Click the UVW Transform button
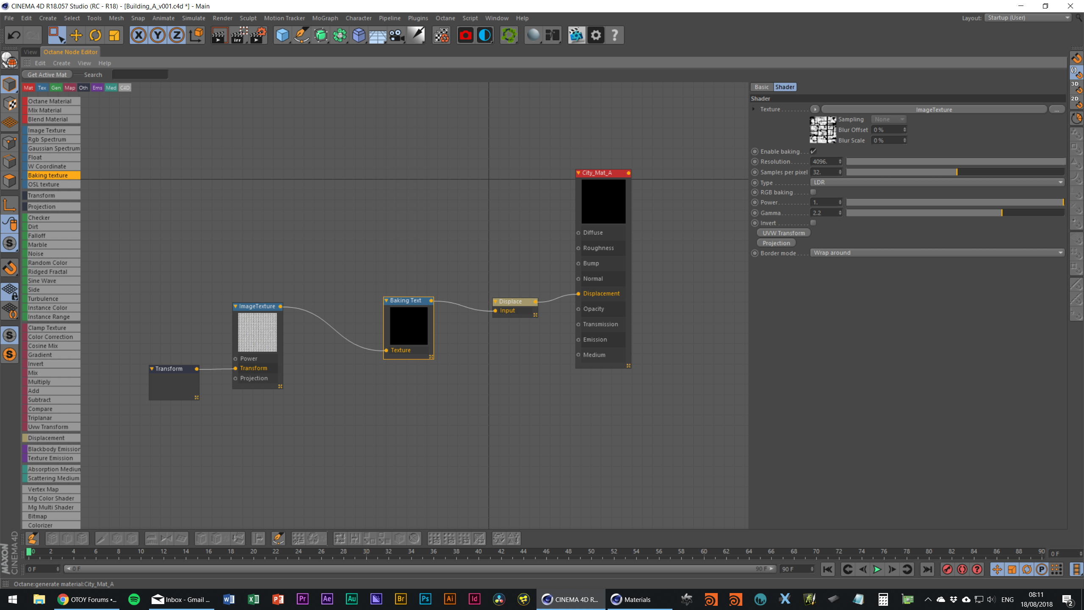The image size is (1084, 610). [x=783, y=233]
